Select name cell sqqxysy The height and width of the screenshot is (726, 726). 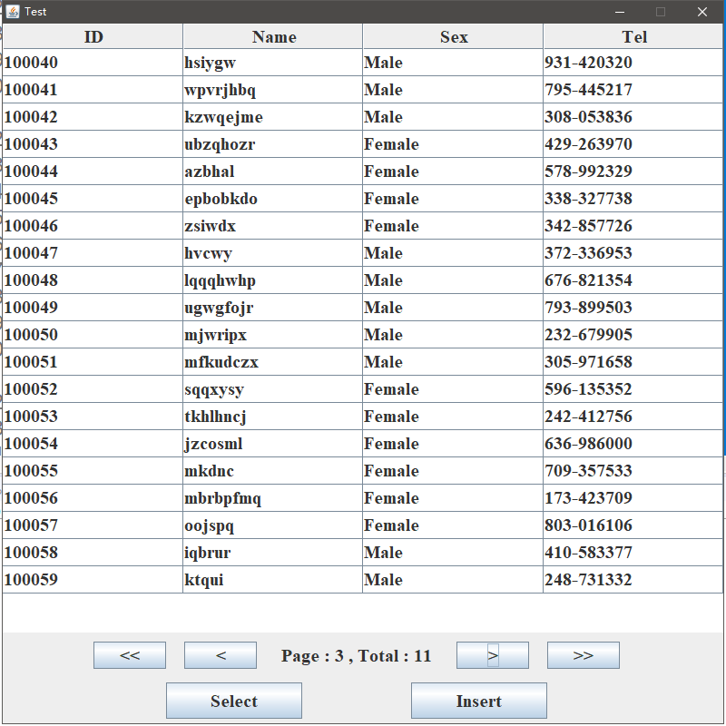click(273, 389)
